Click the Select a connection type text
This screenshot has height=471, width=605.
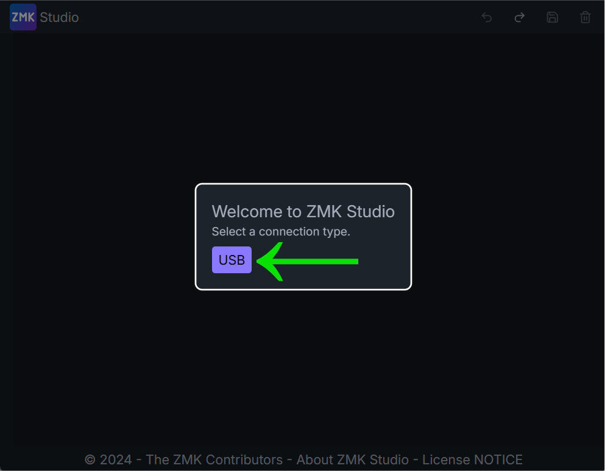[x=281, y=231]
